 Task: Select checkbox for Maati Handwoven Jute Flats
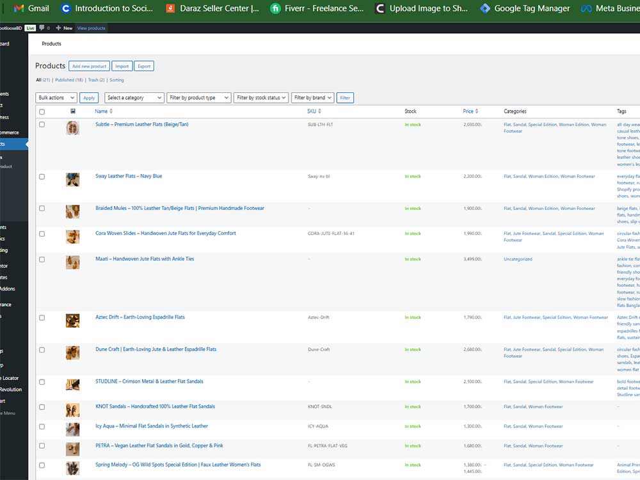[x=42, y=260]
